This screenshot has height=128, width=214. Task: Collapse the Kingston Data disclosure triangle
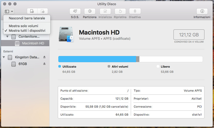[4, 57]
